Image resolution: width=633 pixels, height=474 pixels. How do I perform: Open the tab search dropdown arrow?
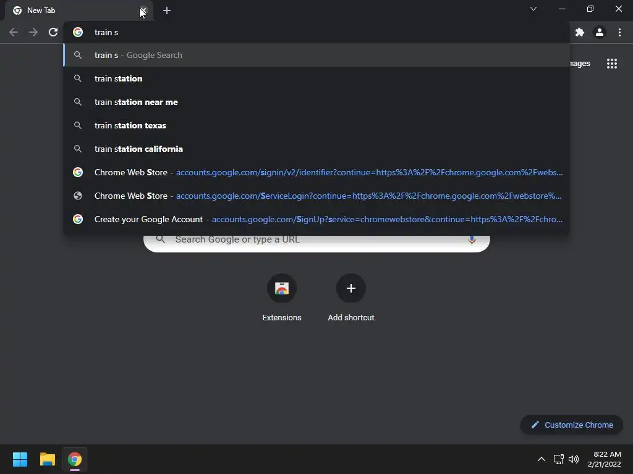533,9
